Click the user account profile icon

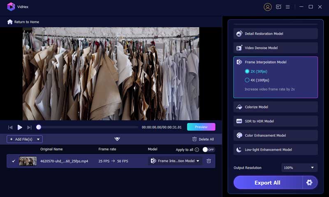(x=268, y=7)
